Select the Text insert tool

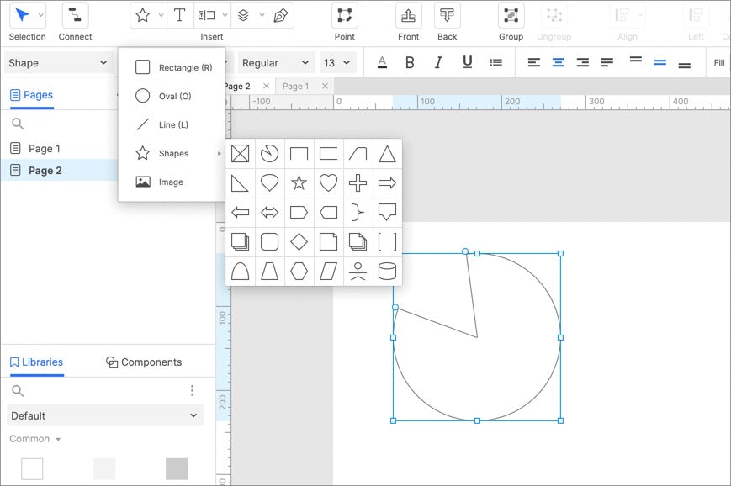179,15
